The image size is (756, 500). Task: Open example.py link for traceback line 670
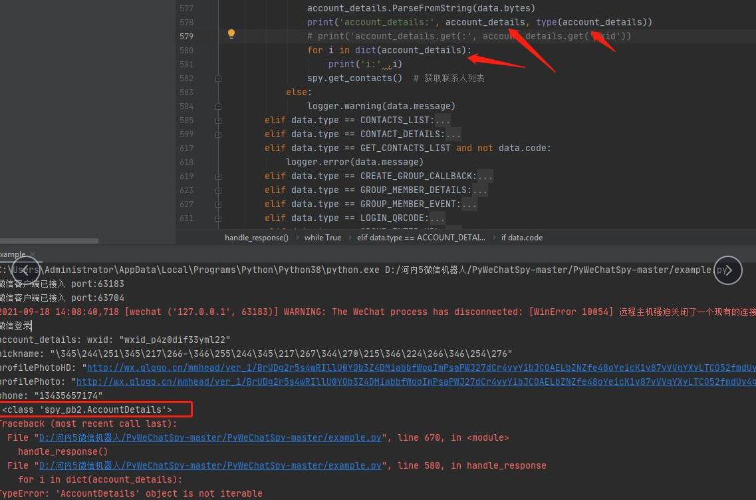click(x=210, y=437)
